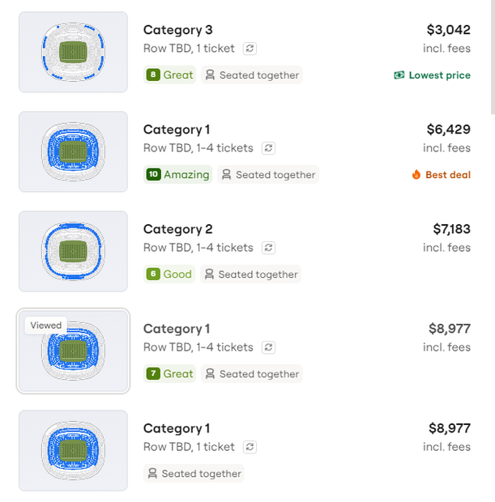Open Category 2 stadium map thumbnail

pyautogui.click(x=73, y=251)
